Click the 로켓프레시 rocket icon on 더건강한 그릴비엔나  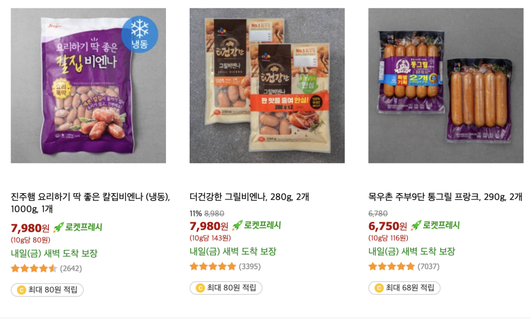pyautogui.click(x=237, y=225)
